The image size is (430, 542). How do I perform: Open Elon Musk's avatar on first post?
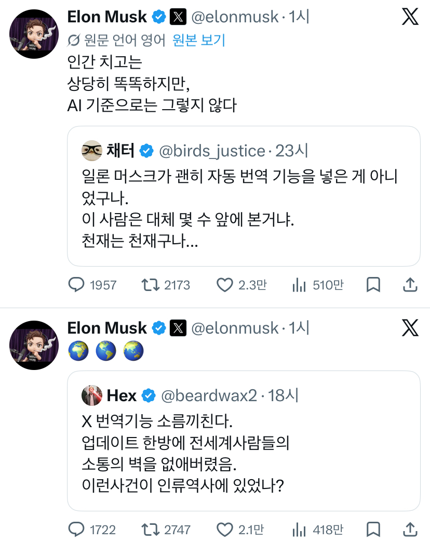34,34
